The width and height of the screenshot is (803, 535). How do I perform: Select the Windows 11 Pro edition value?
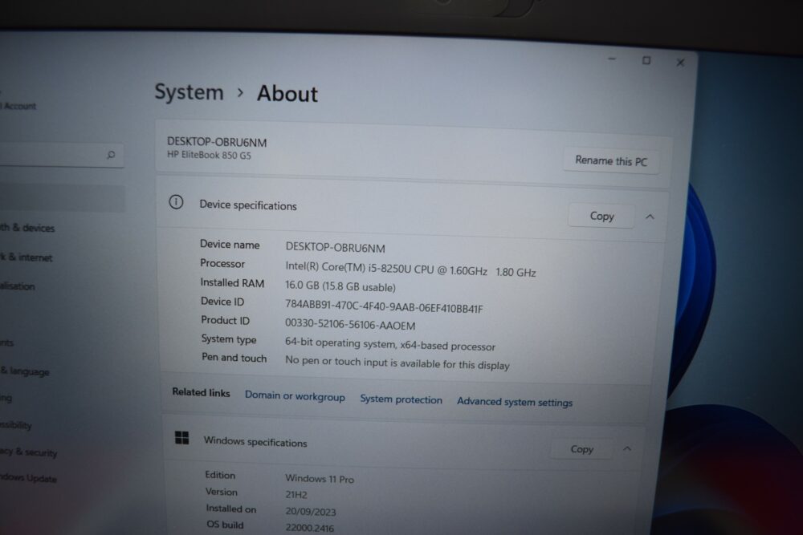(x=320, y=479)
